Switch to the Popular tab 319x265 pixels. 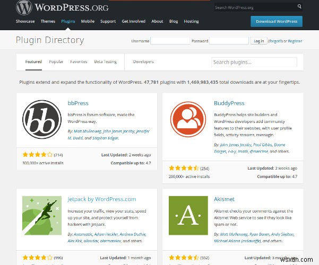point(56,61)
